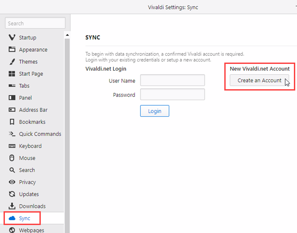Click the sidebar scroll up arrow
Screen dimensions: 297x233
pyautogui.click(x=67, y=35)
